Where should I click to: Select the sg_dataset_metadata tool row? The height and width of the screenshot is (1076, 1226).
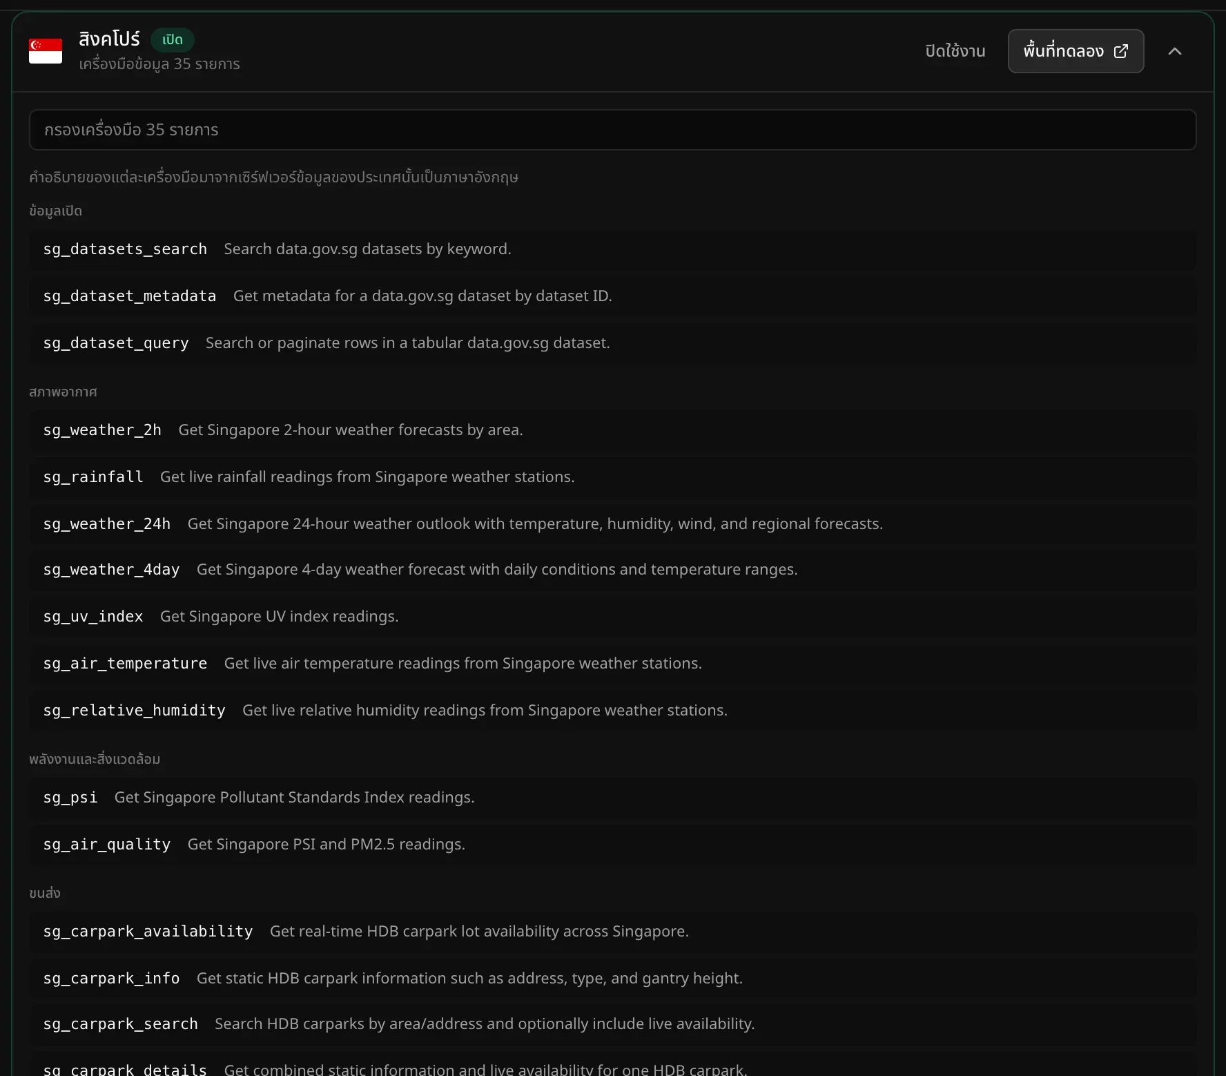coord(612,296)
